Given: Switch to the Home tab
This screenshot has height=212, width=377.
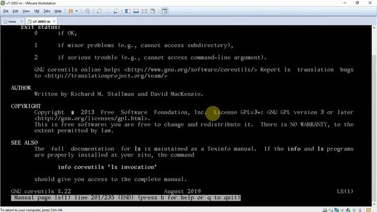Looking at the screenshot, I should click(x=10, y=21).
